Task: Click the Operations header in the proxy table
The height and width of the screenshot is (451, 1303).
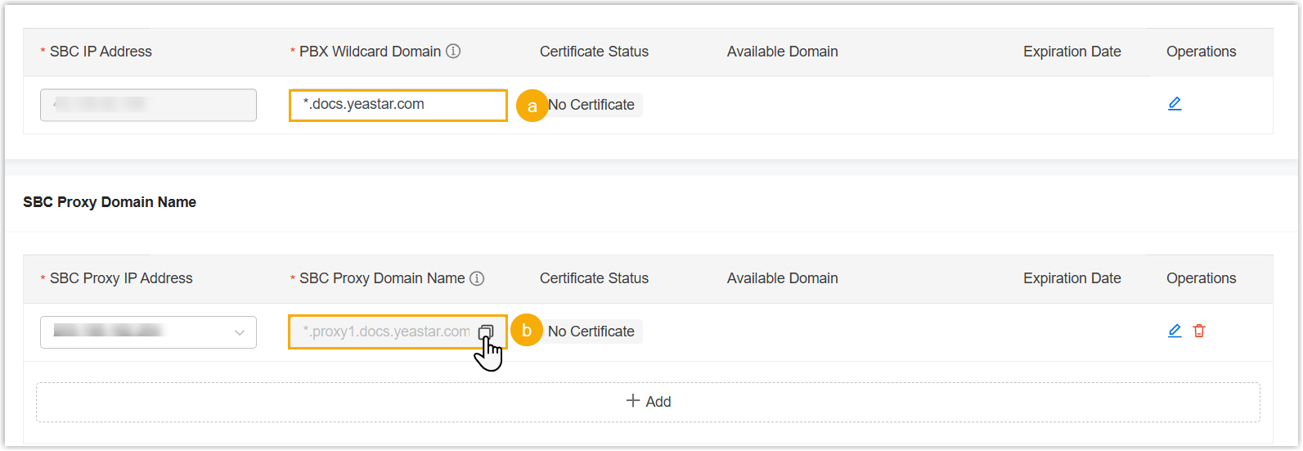Action: (x=1201, y=278)
